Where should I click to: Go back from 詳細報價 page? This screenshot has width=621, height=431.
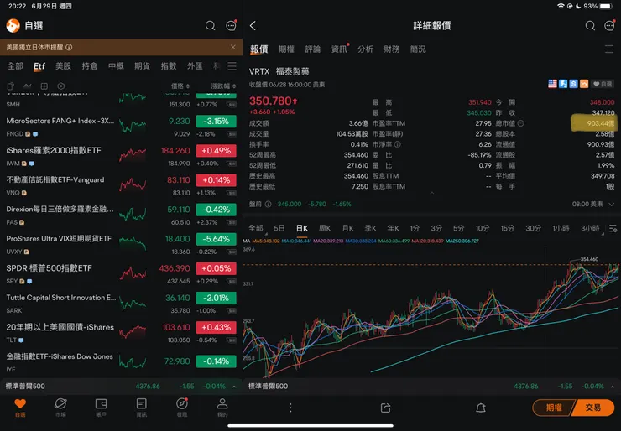click(x=253, y=26)
